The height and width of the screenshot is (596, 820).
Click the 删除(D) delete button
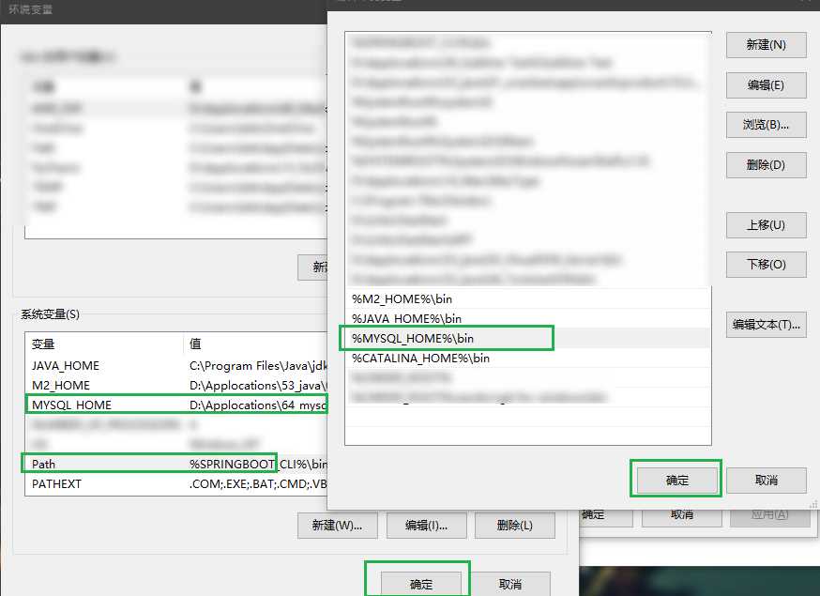[767, 165]
